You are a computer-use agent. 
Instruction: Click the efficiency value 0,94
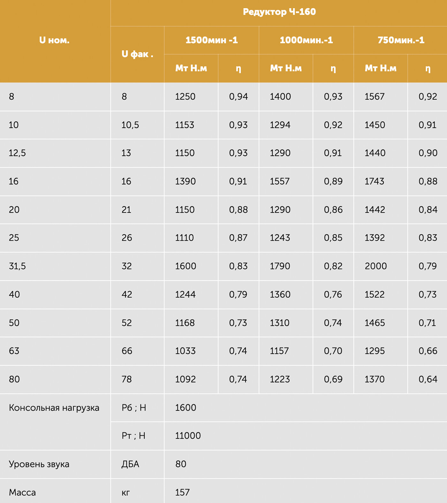point(238,97)
